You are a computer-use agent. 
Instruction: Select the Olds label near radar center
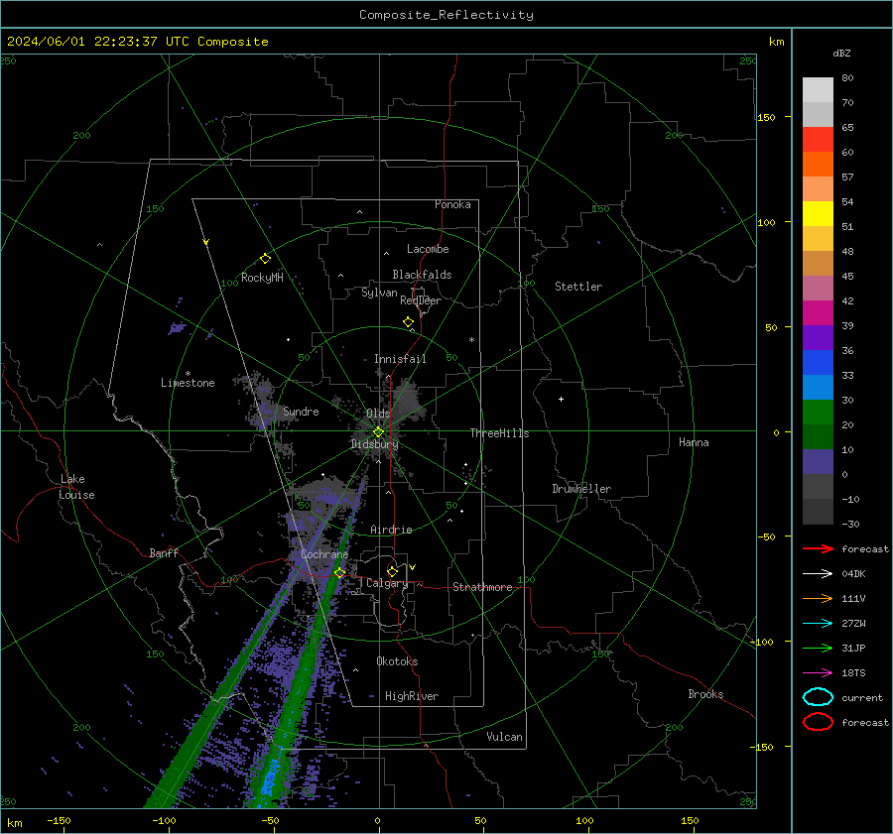[378, 414]
